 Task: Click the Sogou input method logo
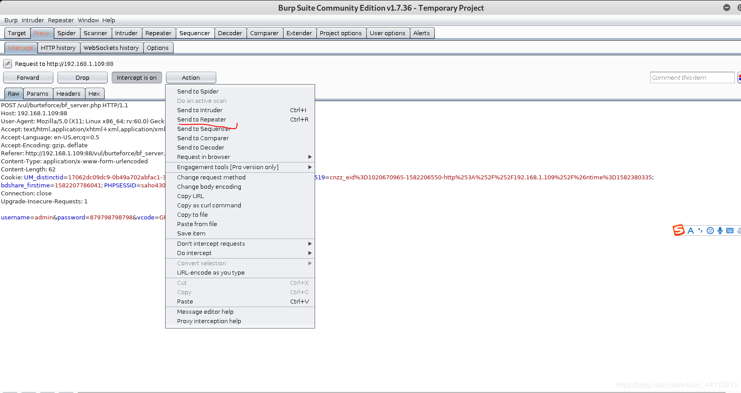(x=678, y=230)
